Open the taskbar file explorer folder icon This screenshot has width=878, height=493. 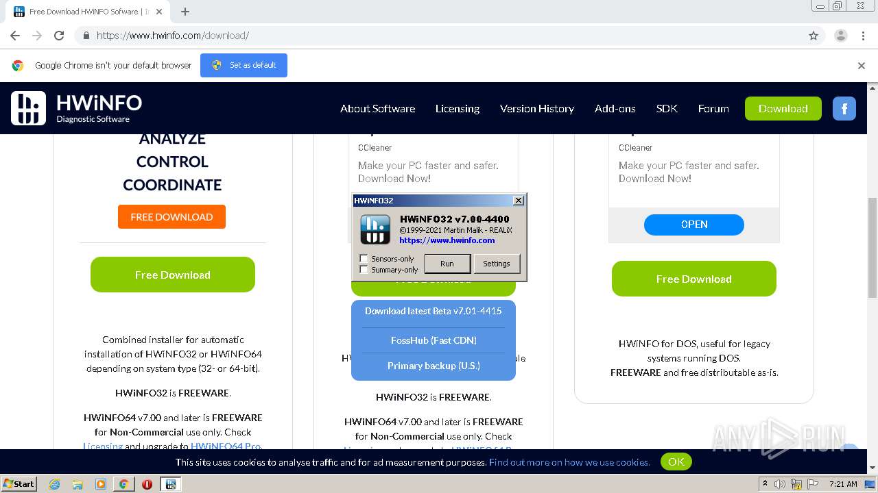click(78, 484)
